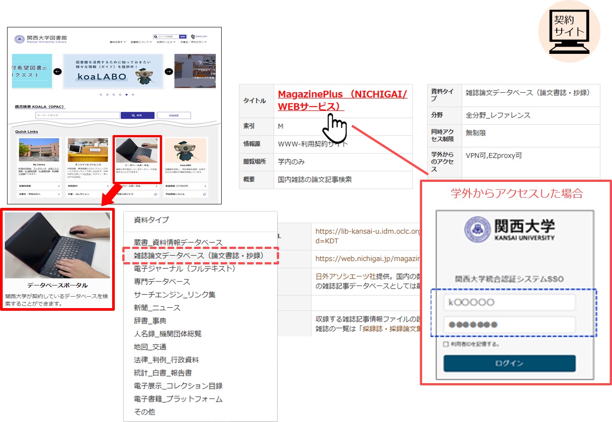Expand the 利用サービス navigation dropdown
Viewport: 612px width, 422px height.
[x=166, y=42]
